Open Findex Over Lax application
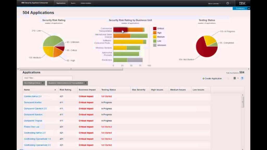The image size is (267, 150). pyautogui.click(x=32, y=127)
